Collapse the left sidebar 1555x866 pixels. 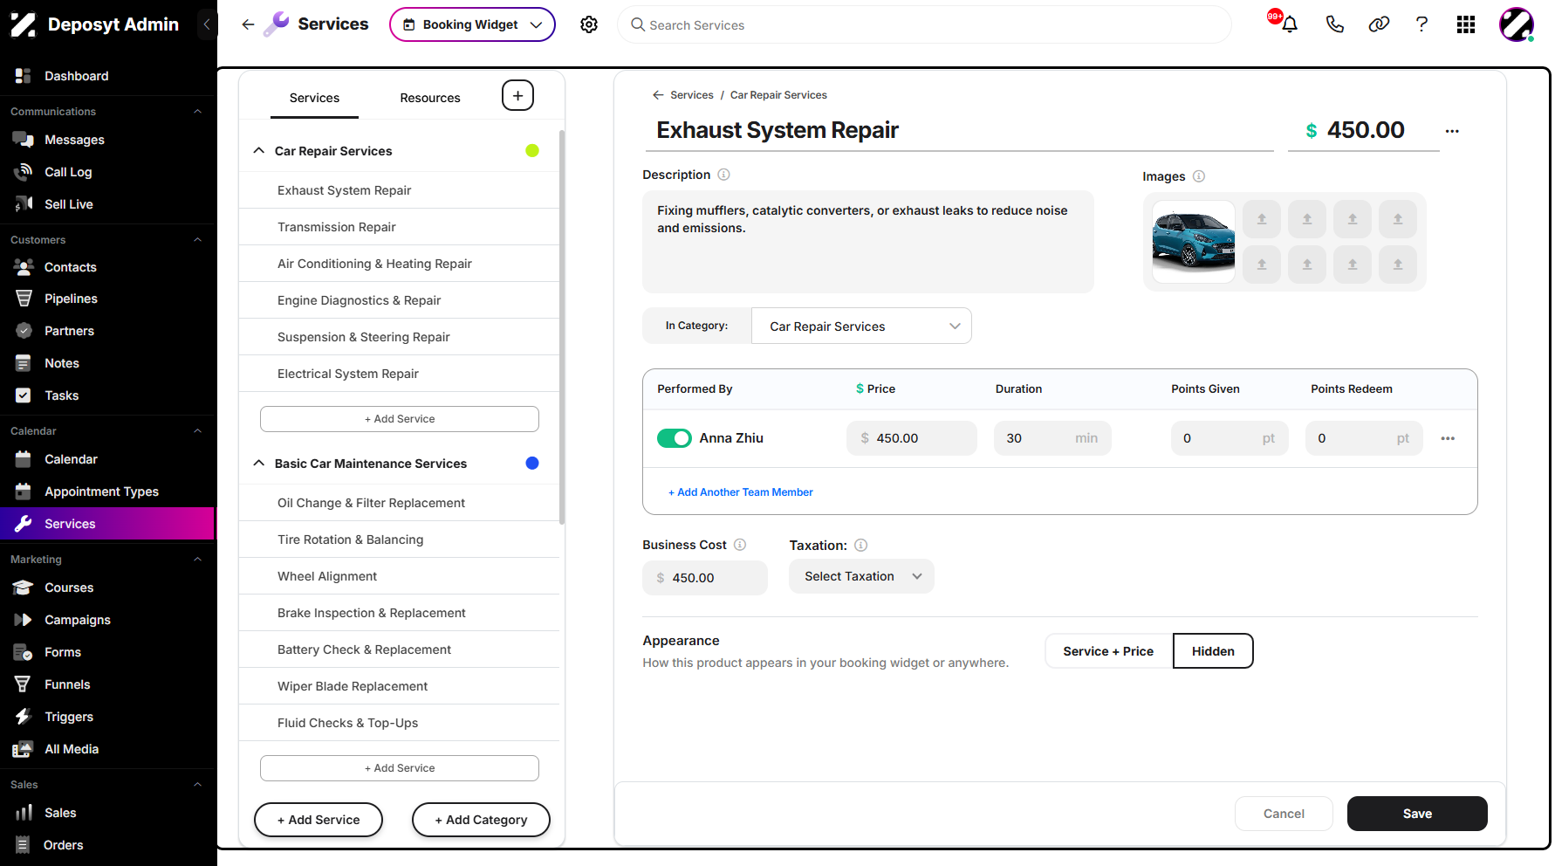pyautogui.click(x=207, y=24)
